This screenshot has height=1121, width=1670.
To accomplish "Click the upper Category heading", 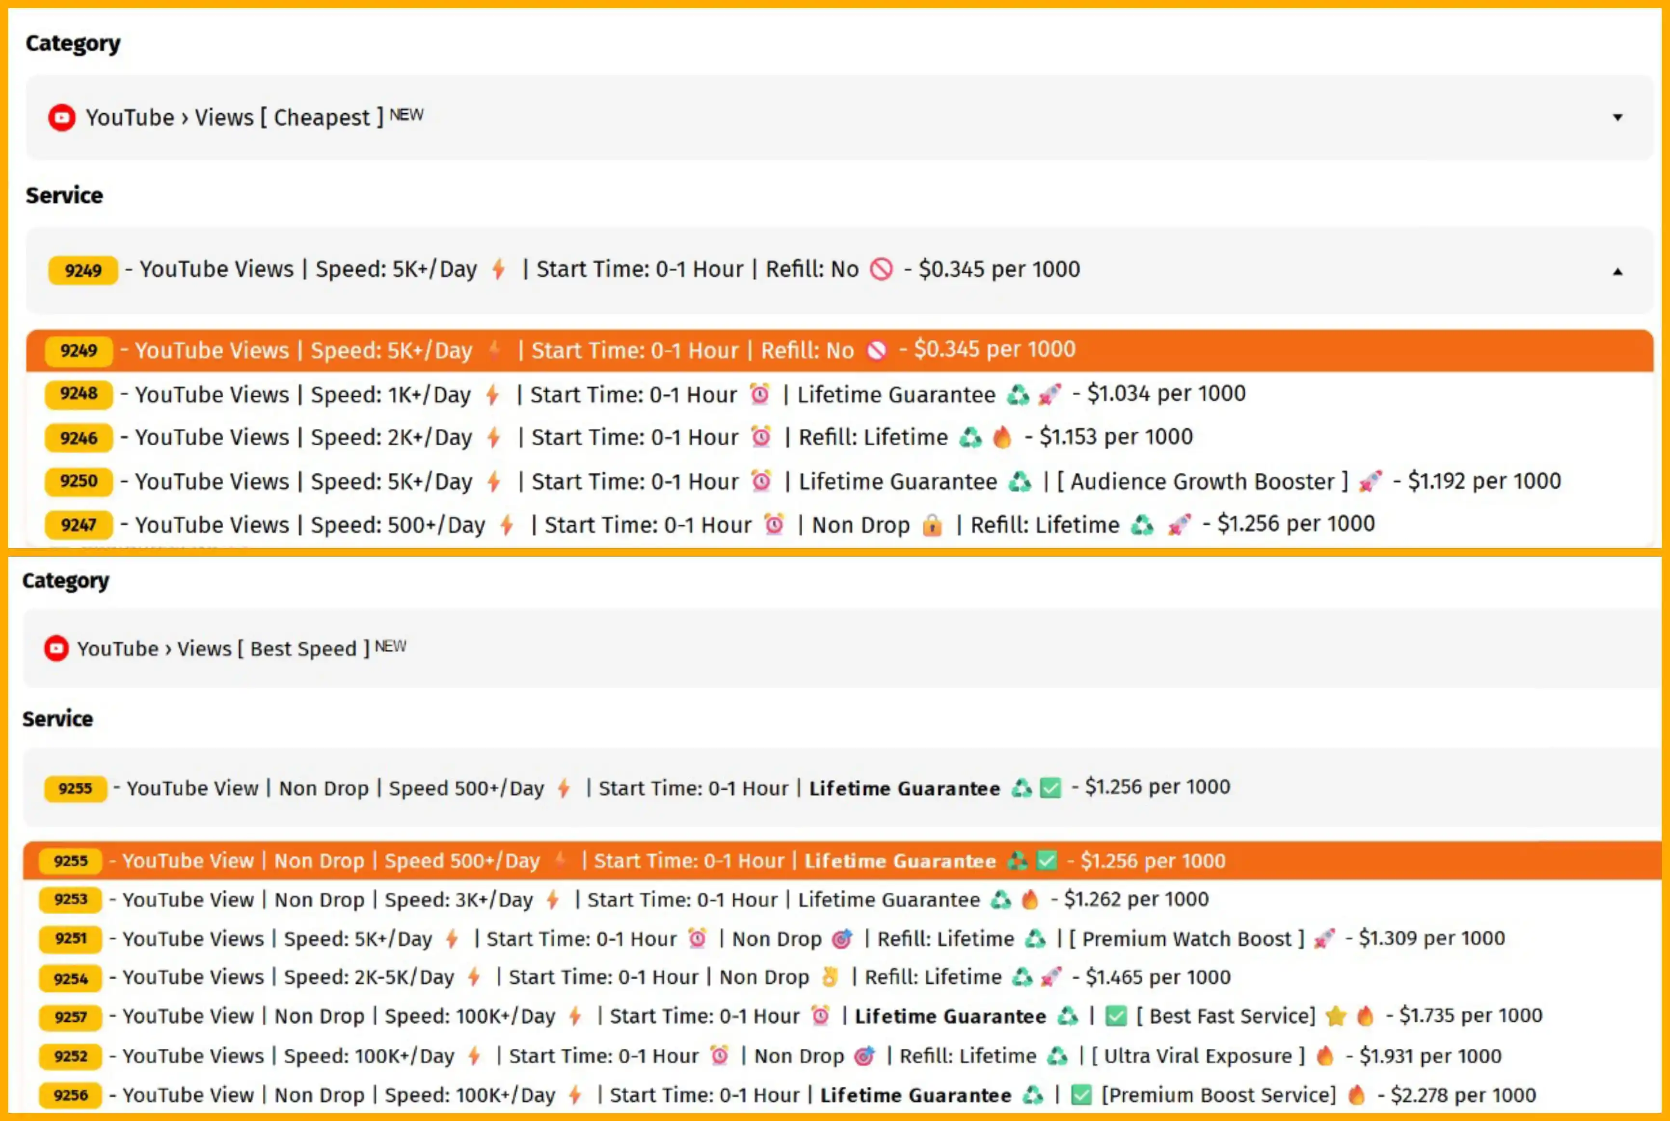I will coord(73,43).
